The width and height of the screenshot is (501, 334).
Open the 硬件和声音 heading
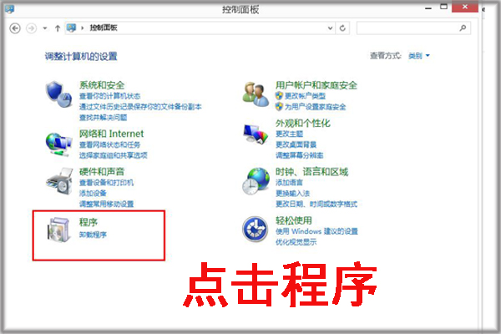[102, 172]
